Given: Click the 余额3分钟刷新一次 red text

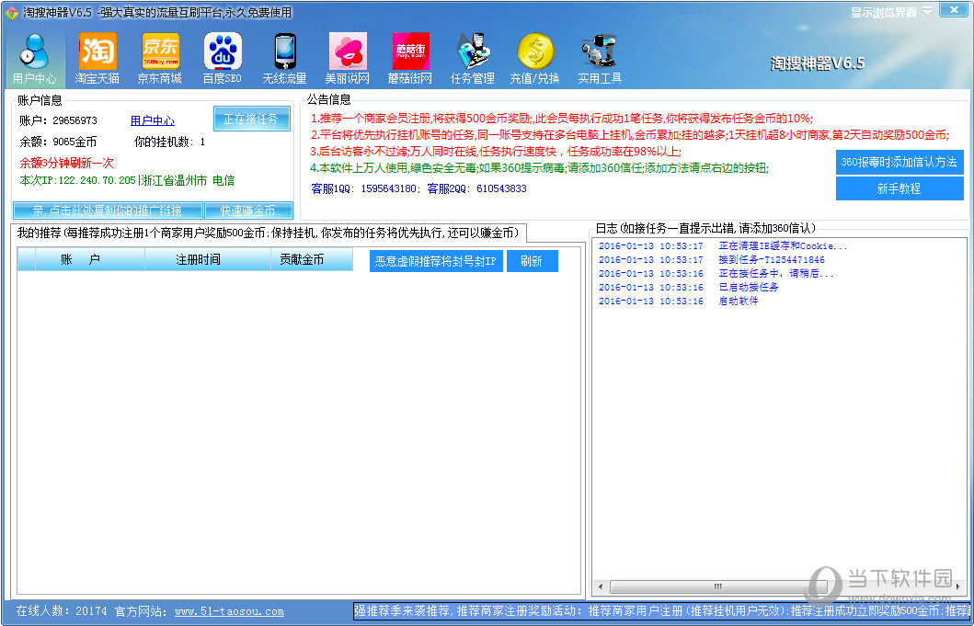Looking at the screenshot, I should (x=66, y=163).
